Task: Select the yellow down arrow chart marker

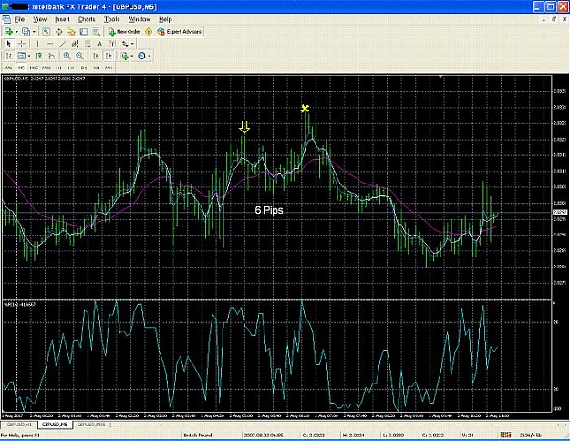Action: (x=244, y=127)
